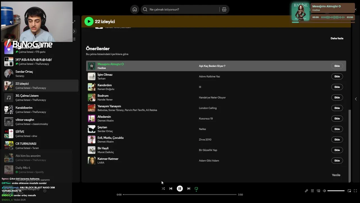The width and height of the screenshot is (360, 203).
Task: Click Ekle beside Evli, Mutlu, Çocuklu
Action: coord(337,140)
